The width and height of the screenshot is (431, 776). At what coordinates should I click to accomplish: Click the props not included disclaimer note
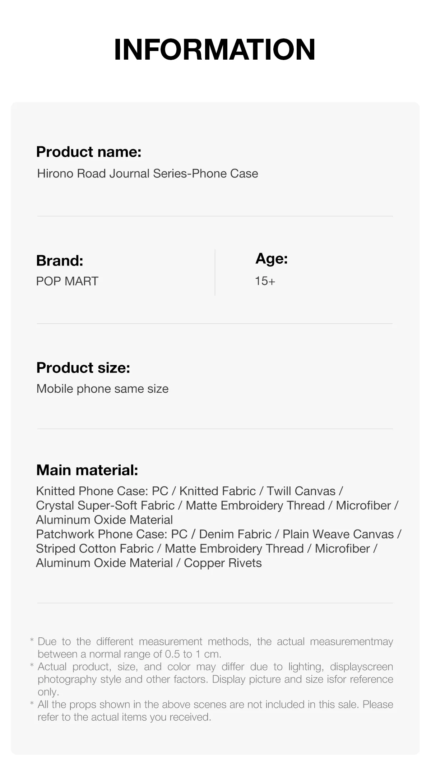point(215,710)
